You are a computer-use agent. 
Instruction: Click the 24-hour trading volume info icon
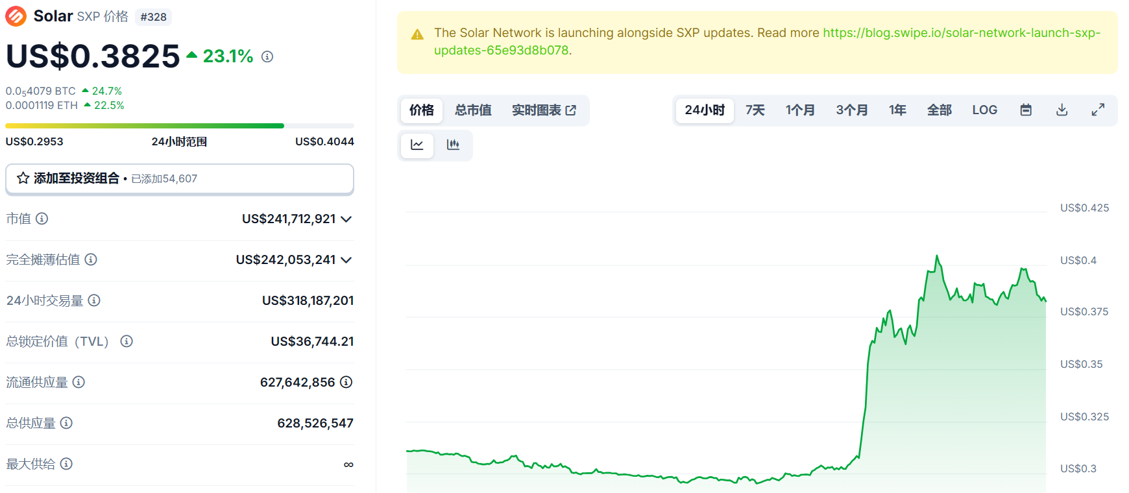[x=94, y=300]
